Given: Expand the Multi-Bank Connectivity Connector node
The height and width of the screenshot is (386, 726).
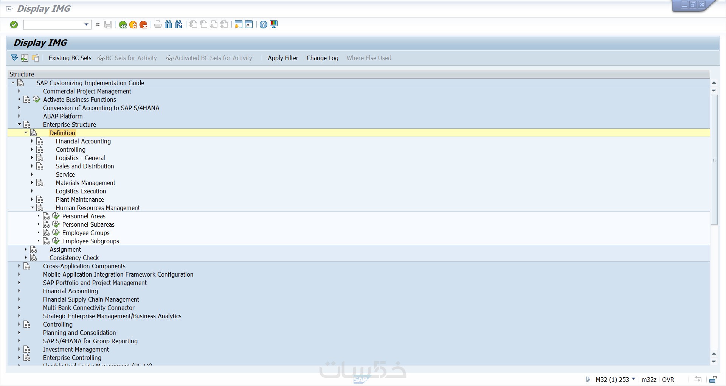Looking at the screenshot, I should click(19, 308).
